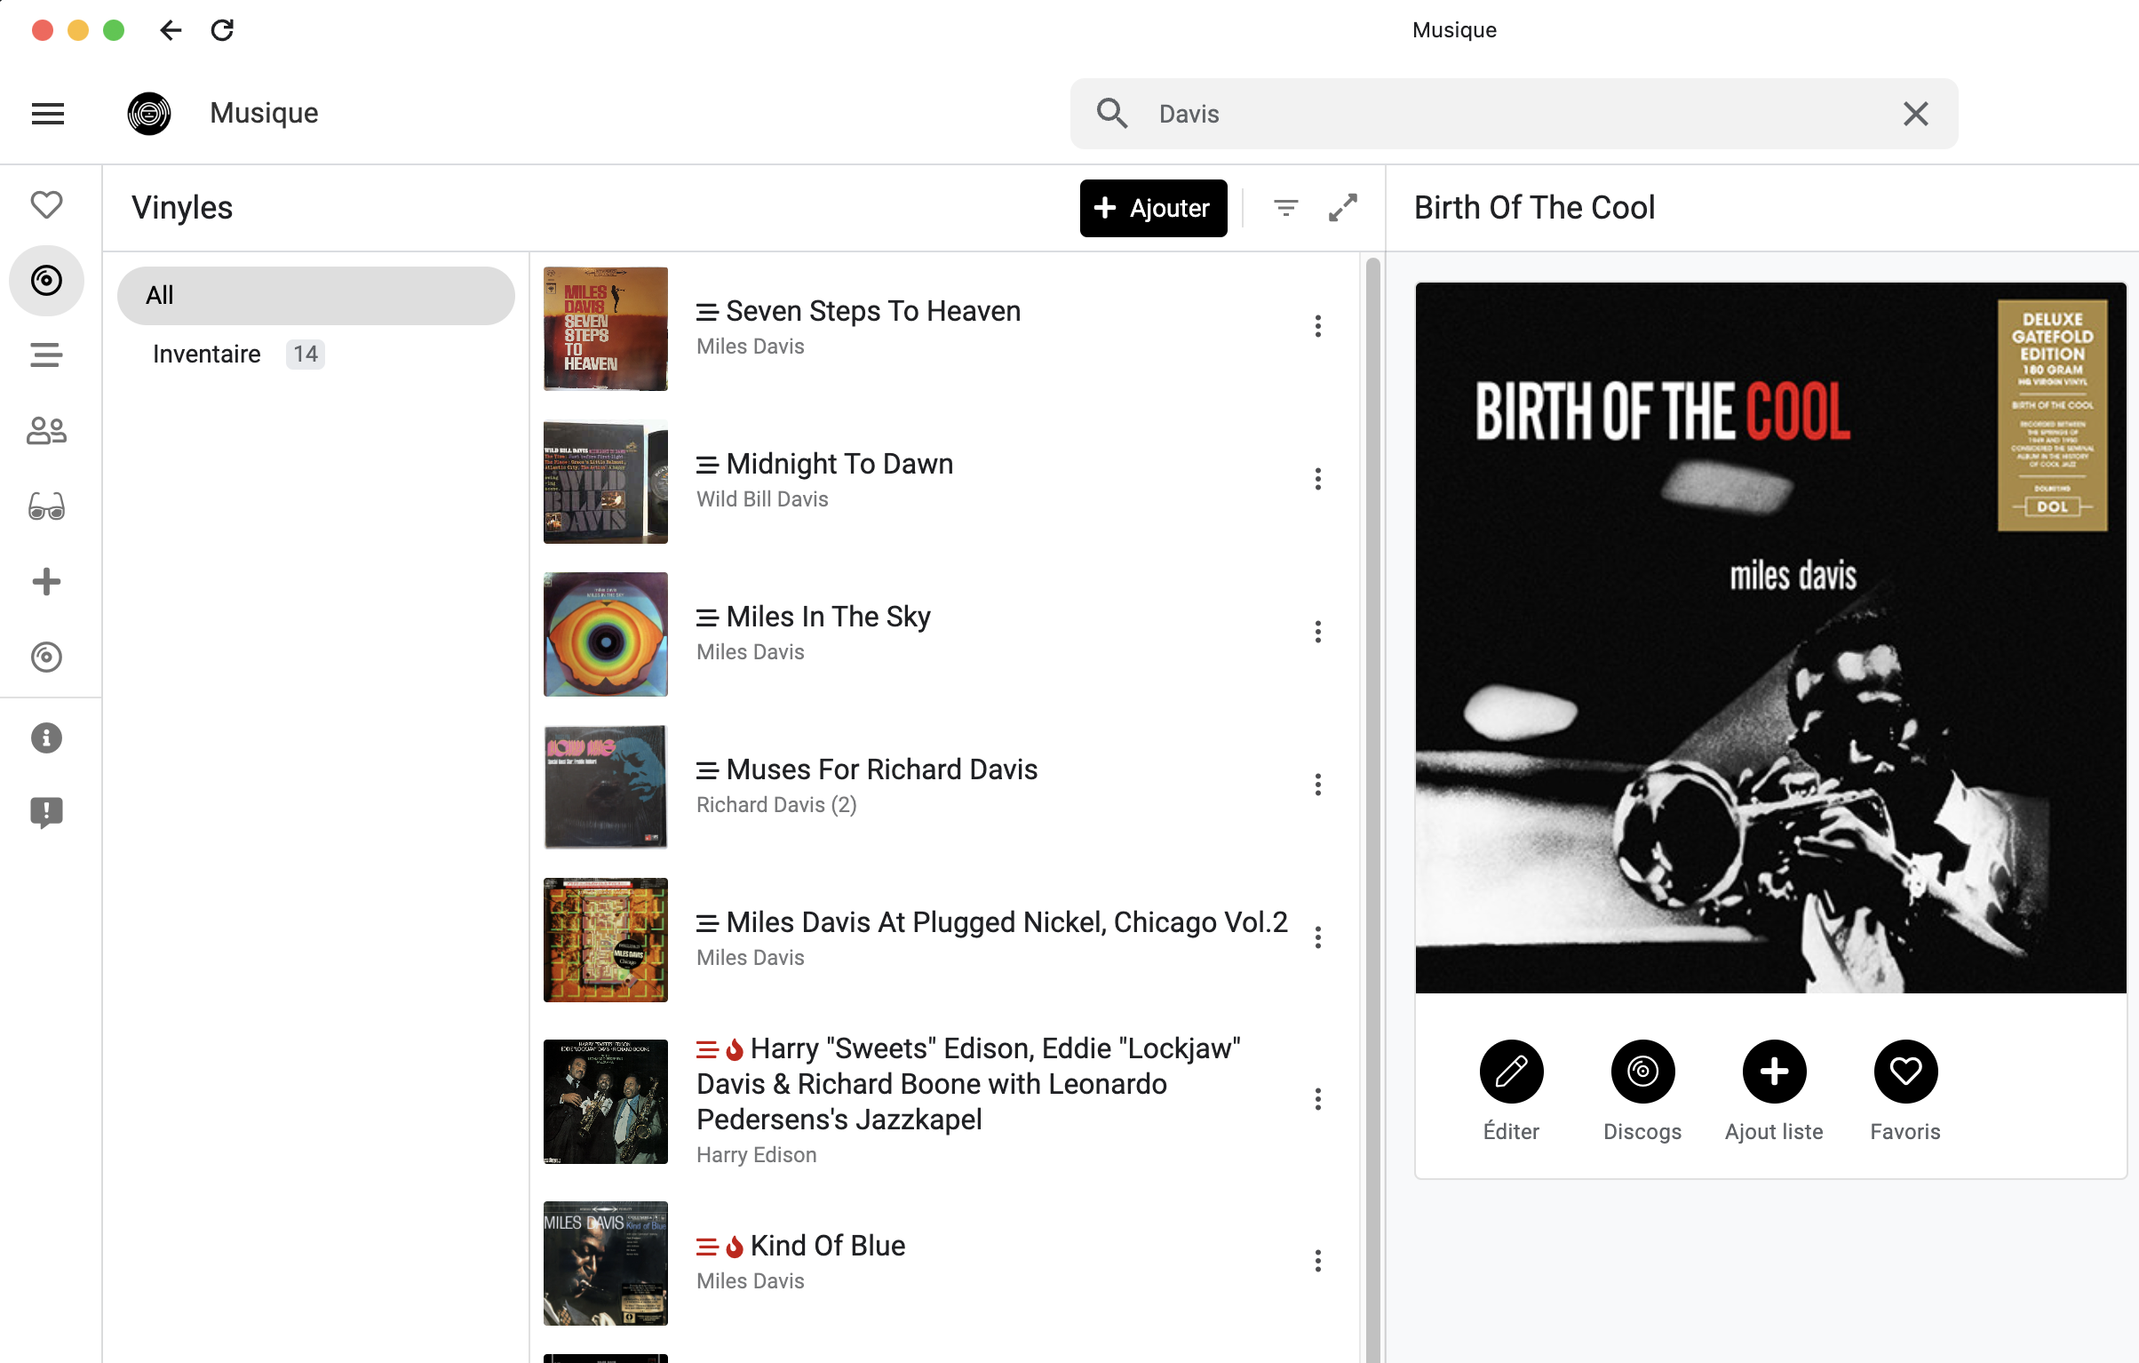Click the Davis search input field

point(1510,114)
